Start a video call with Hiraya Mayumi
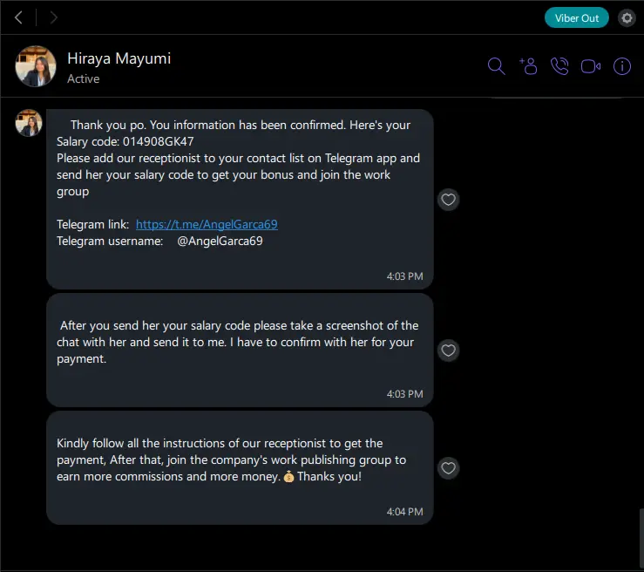The height and width of the screenshot is (572, 644). pos(591,66)
